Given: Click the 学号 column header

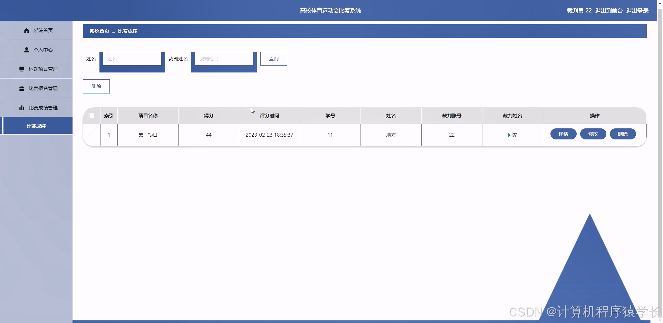Looking at the screenshot, I should [330, 116].
